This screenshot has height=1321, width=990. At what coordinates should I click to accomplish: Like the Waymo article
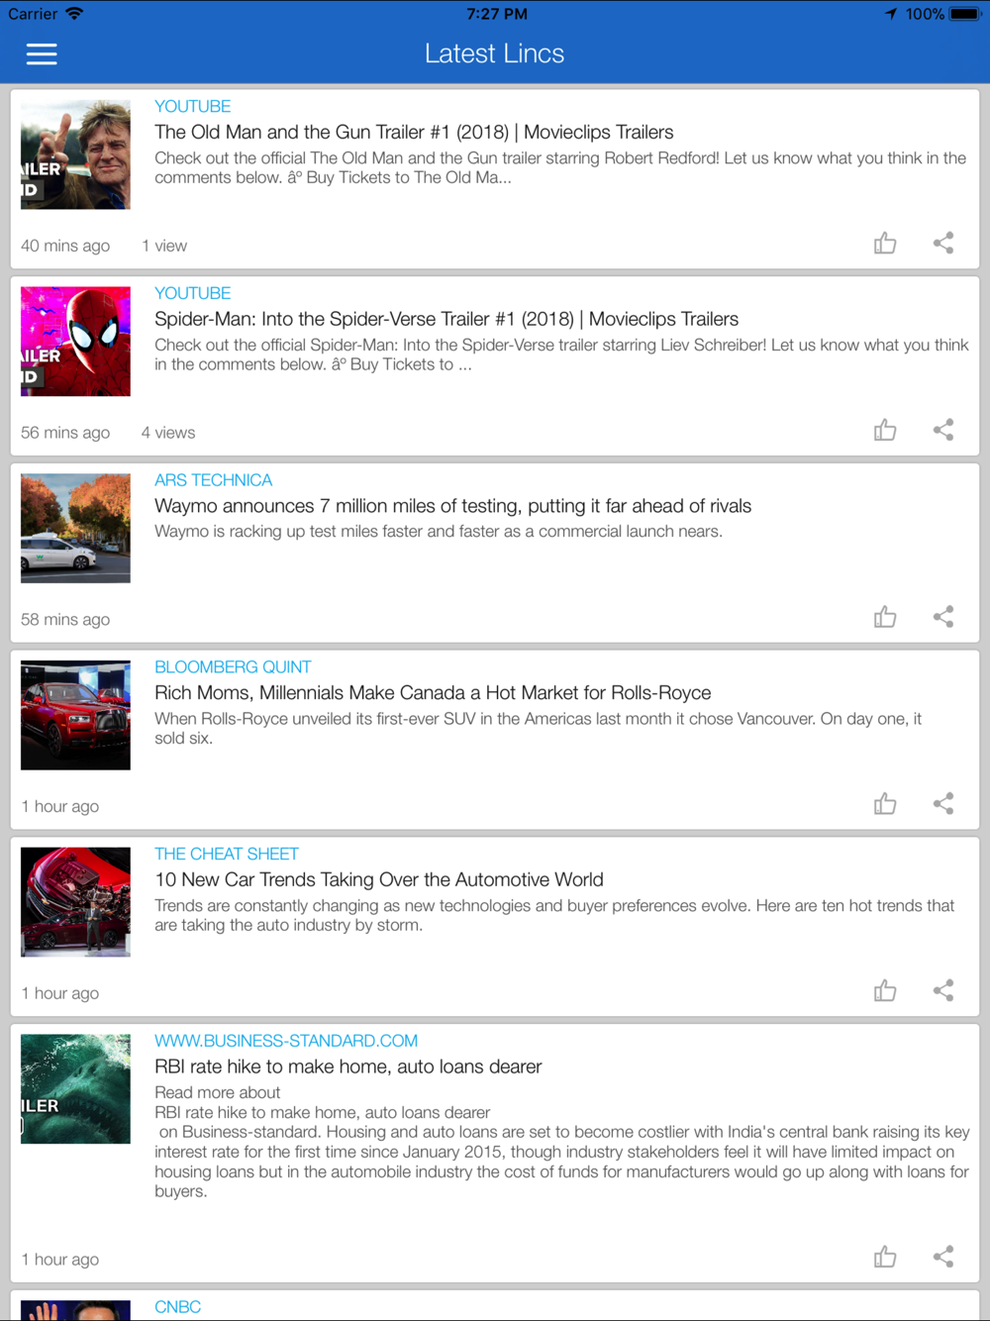tap(885, 617)
